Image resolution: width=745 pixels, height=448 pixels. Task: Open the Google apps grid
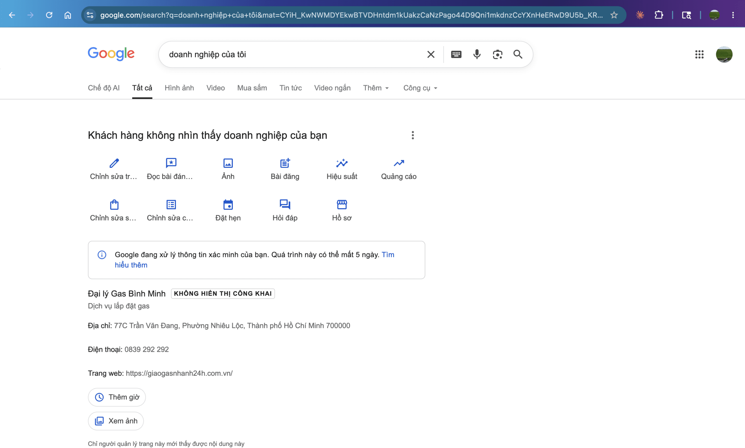[699, 54]
